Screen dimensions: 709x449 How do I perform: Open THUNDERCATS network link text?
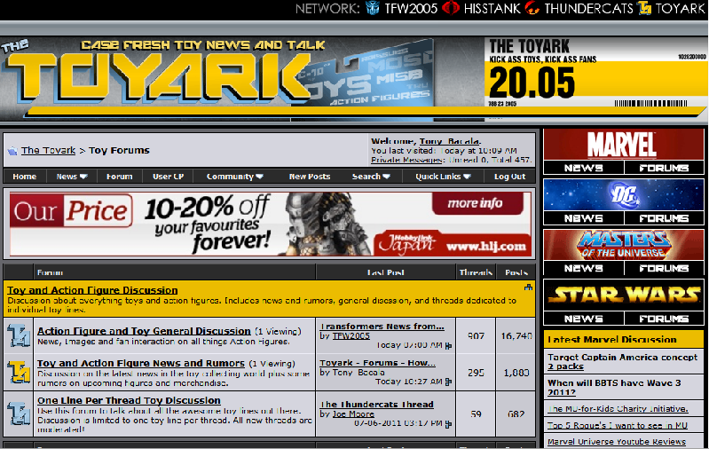pos(588,9)
